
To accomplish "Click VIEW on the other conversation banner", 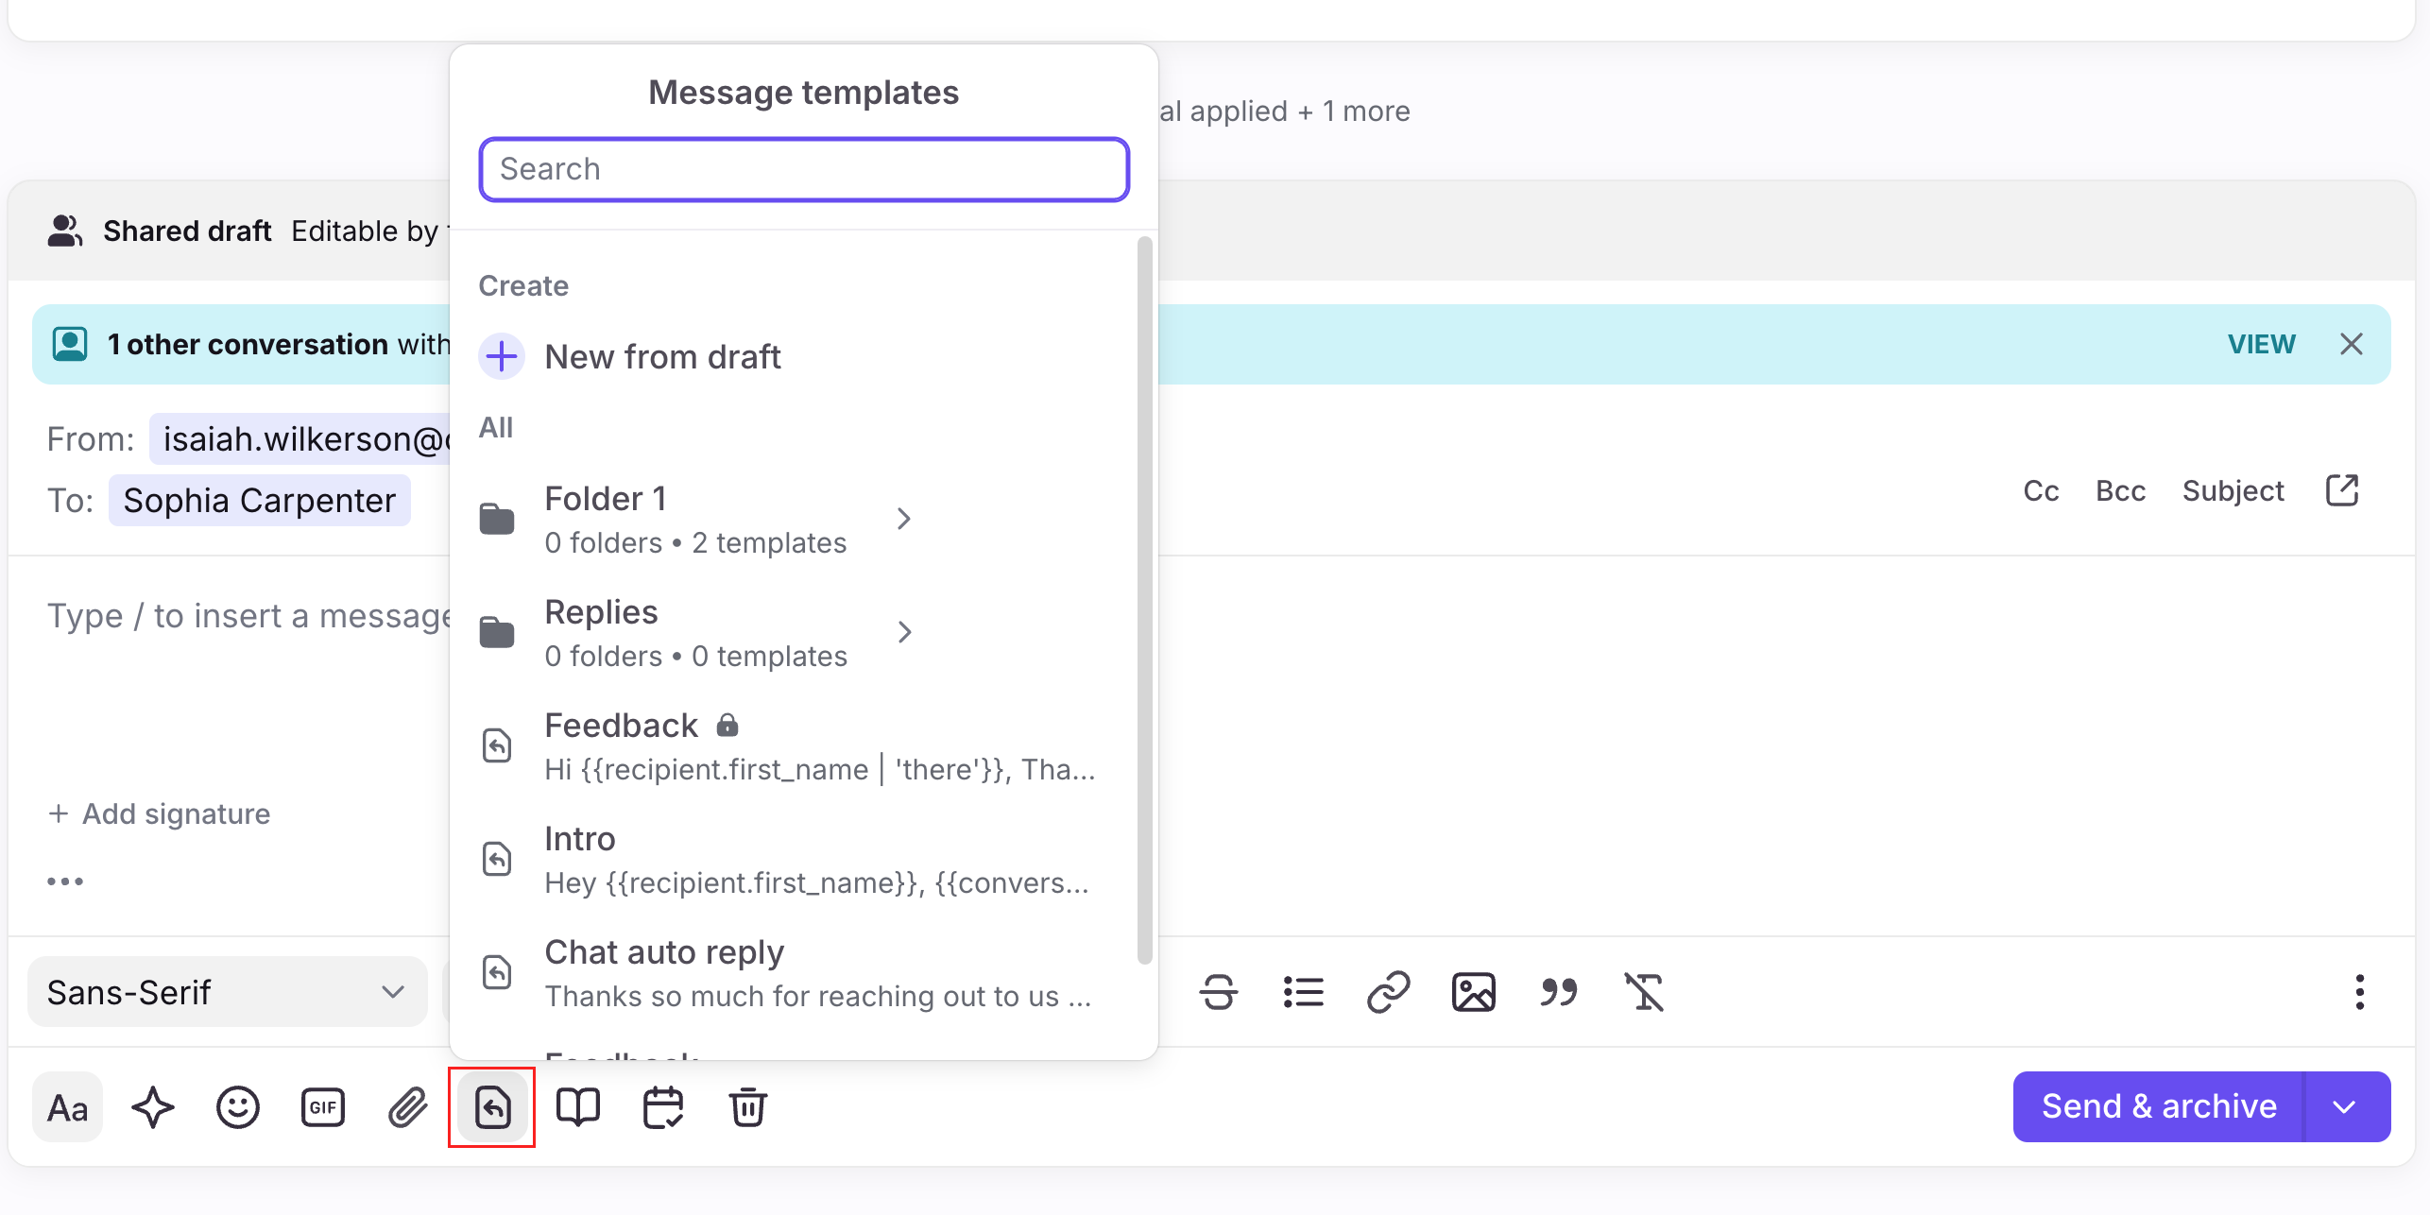I will (2261, 344).
